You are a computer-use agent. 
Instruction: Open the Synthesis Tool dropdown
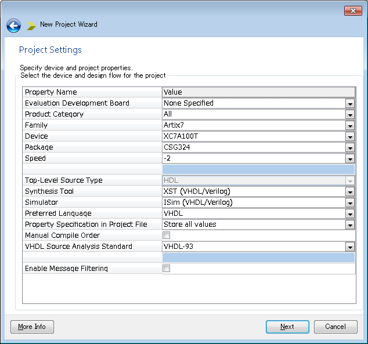350,191
